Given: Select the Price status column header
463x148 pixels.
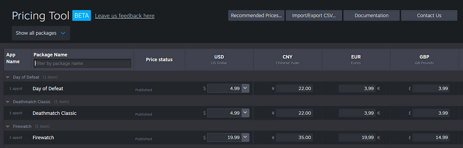Looking at the screenshot, I should [x=159, y=60].
